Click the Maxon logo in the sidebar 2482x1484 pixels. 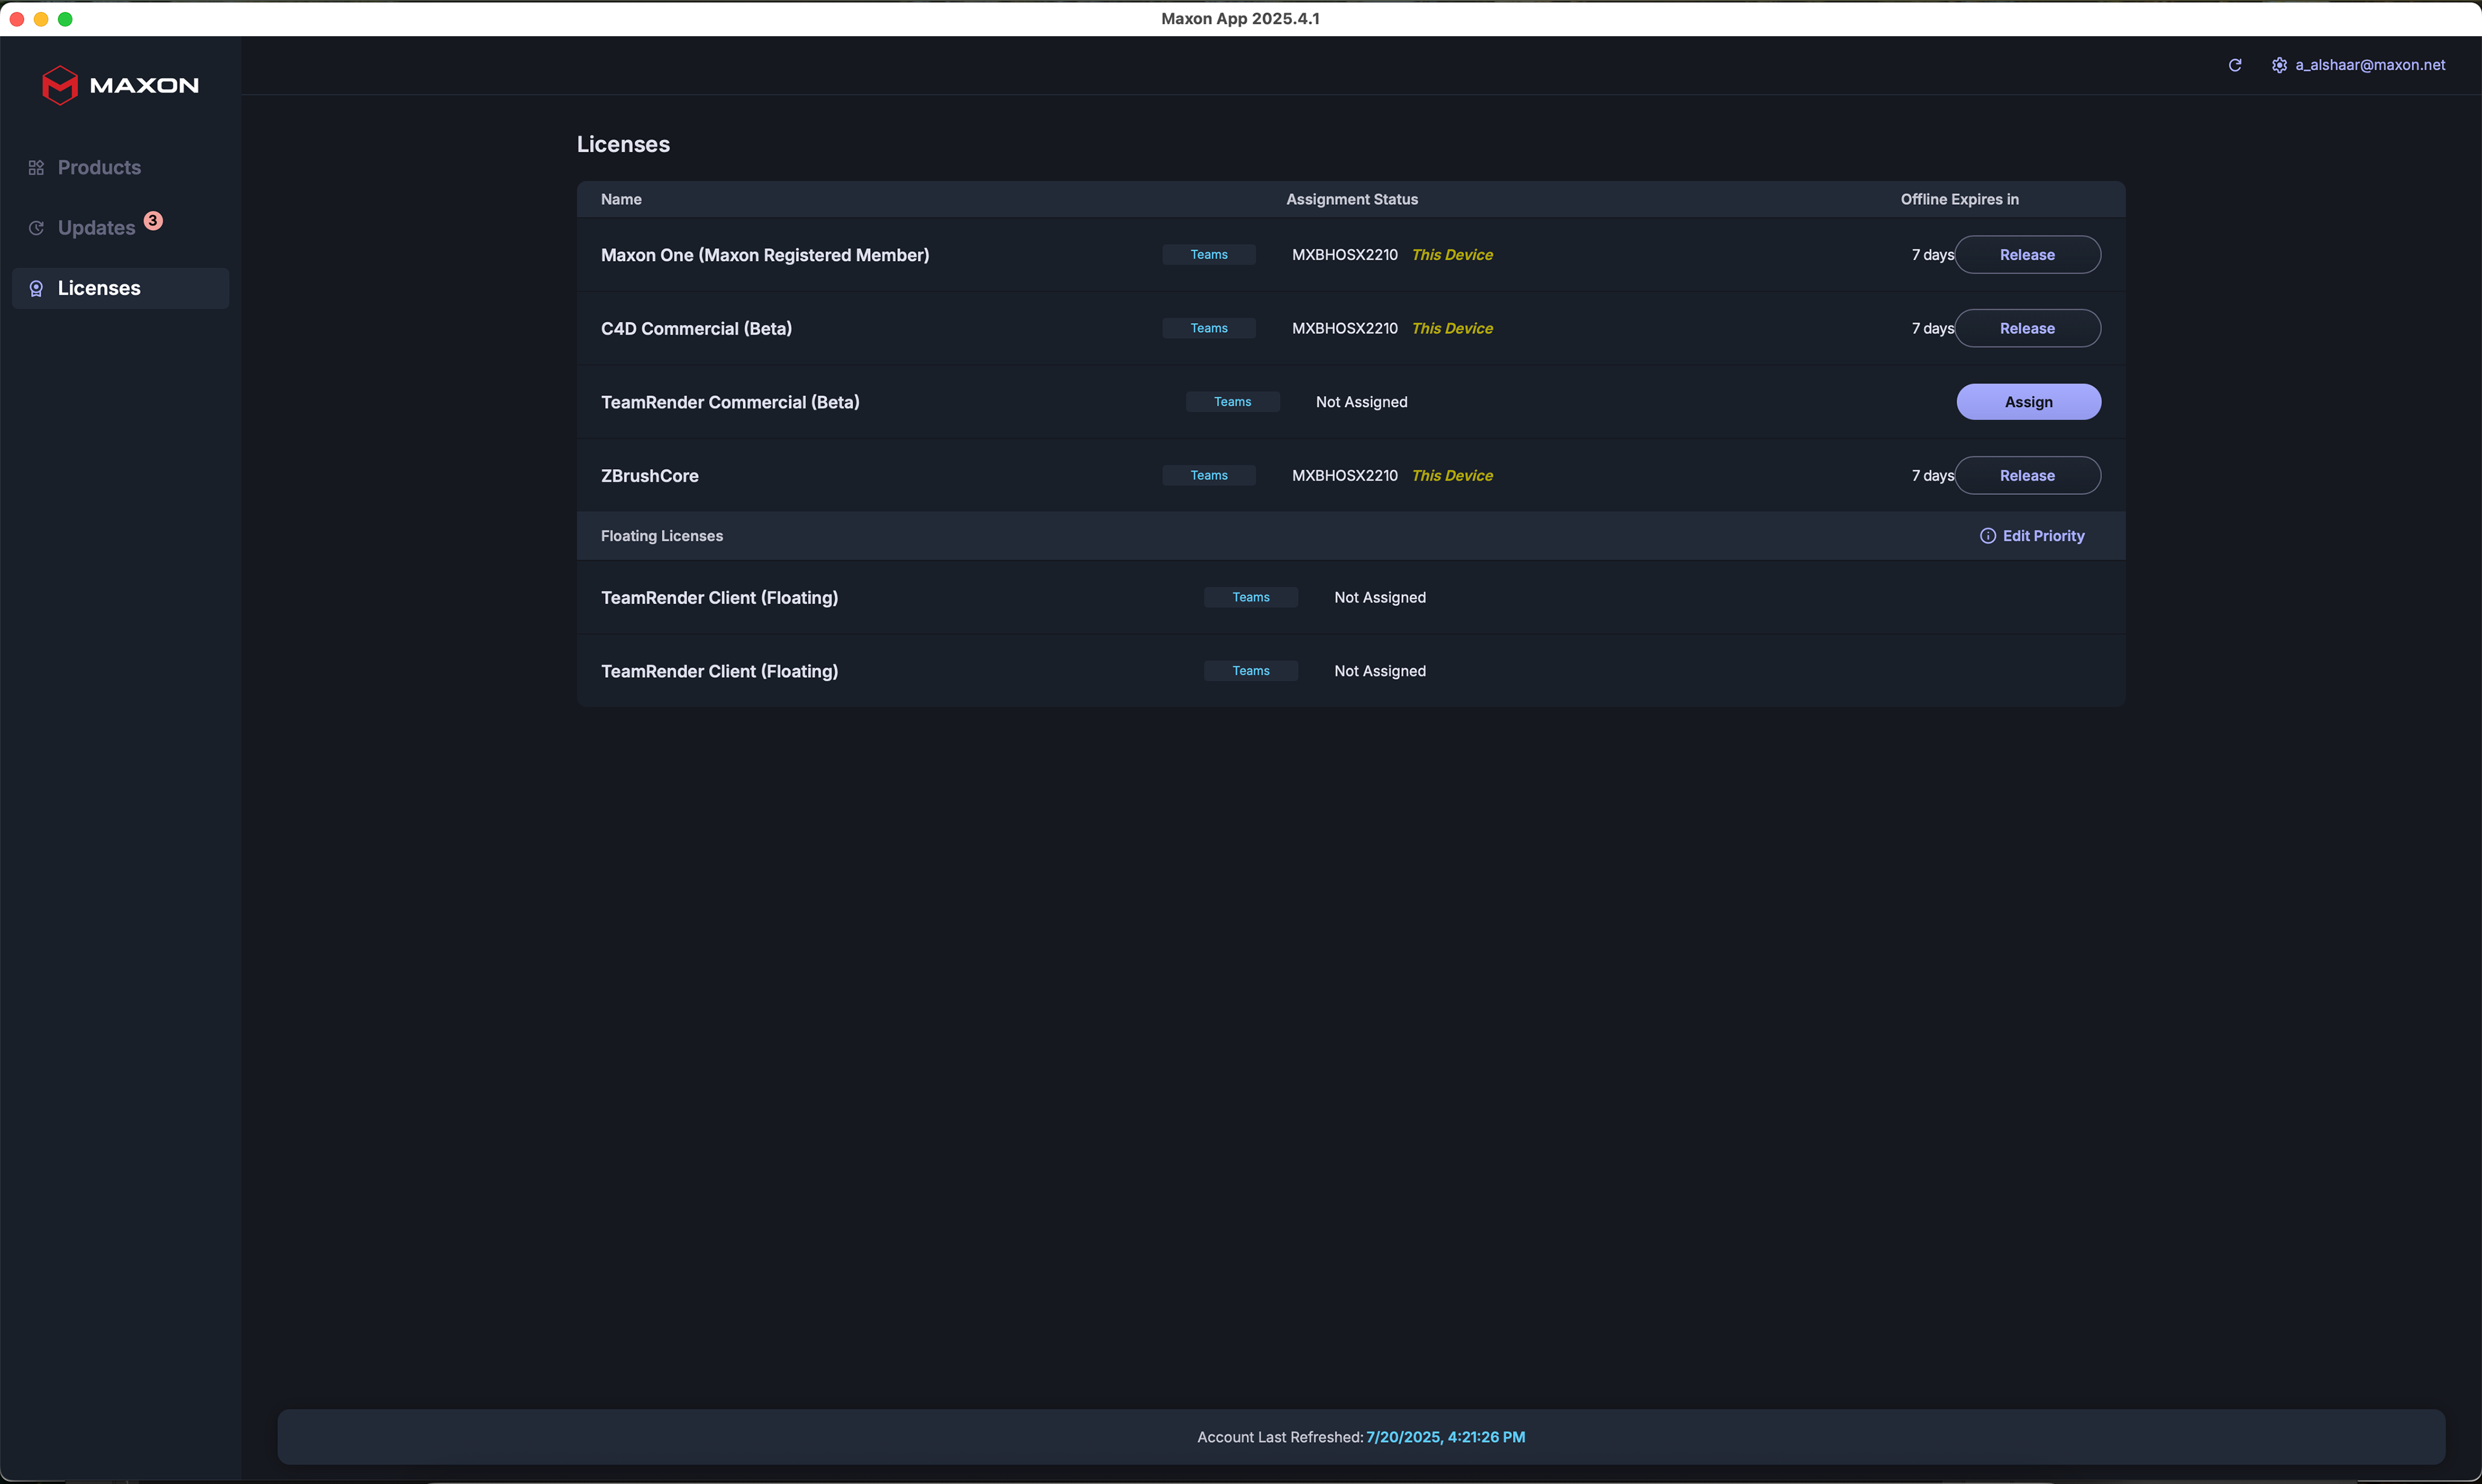[120, 85]
